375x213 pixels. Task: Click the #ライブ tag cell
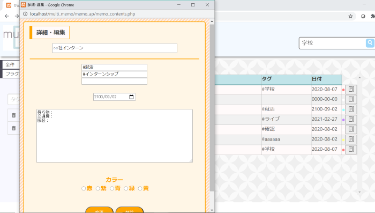(286, 119)
